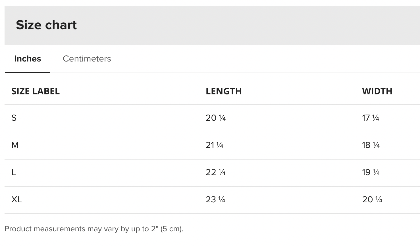Click the LENGTH column header
The image size is (420, 246).
[x=224, y=91]
